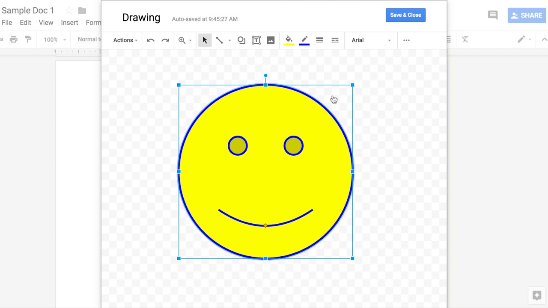The image size is (548, 308).
Task: Open the Fill color swatch
Action: tap(289, 40)
